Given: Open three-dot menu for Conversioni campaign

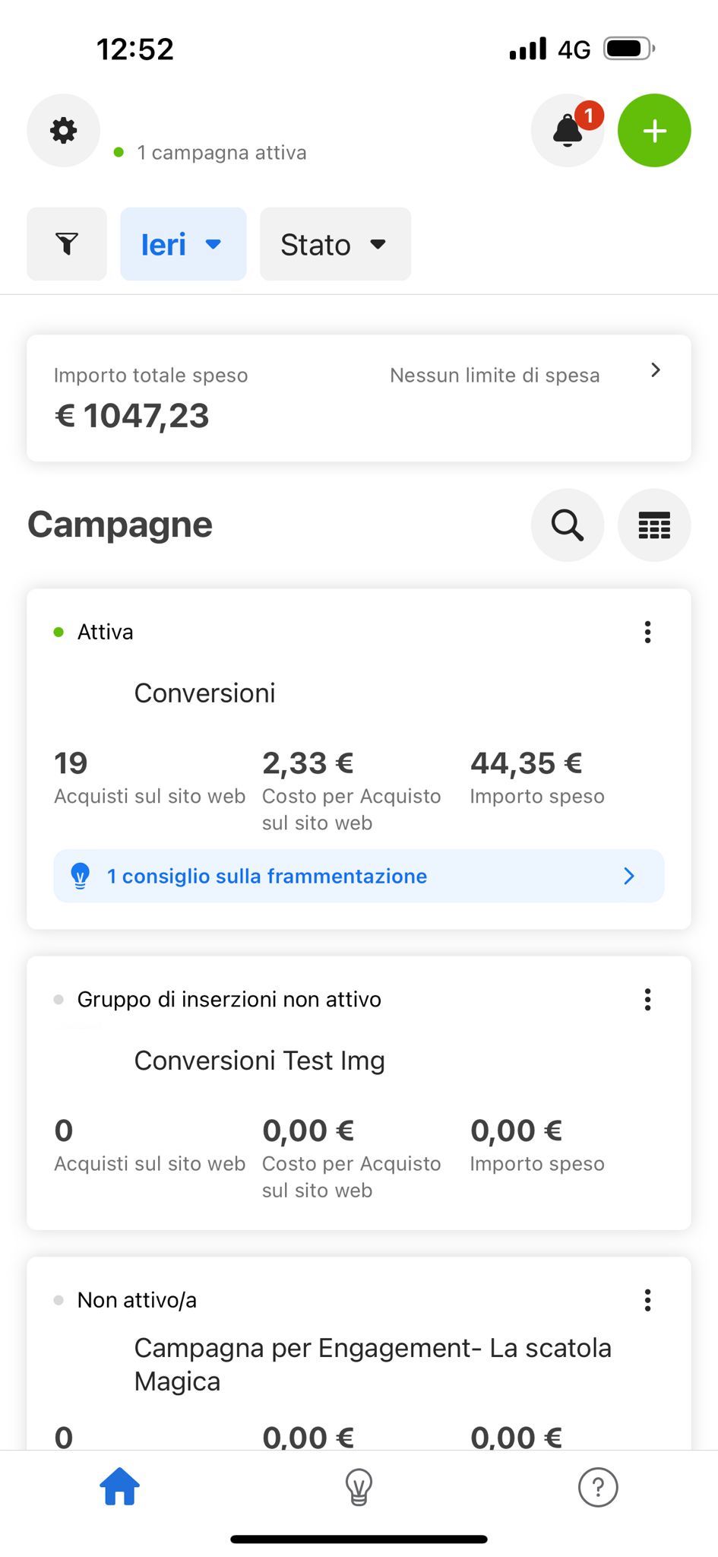Looking at the screenshot, I should pyautogui.click(x=647, y=633).
